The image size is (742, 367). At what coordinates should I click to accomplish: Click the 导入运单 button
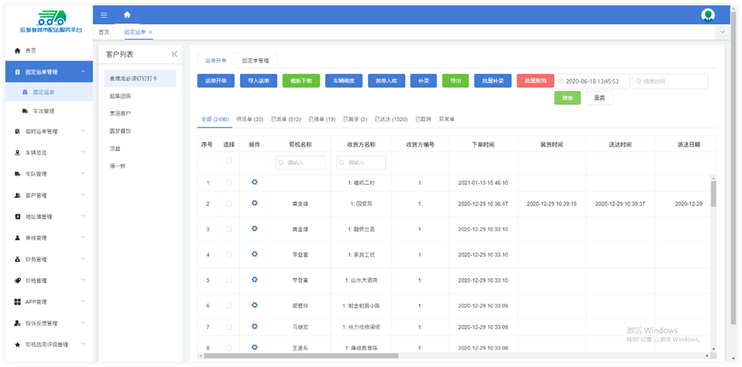[259, 81]
